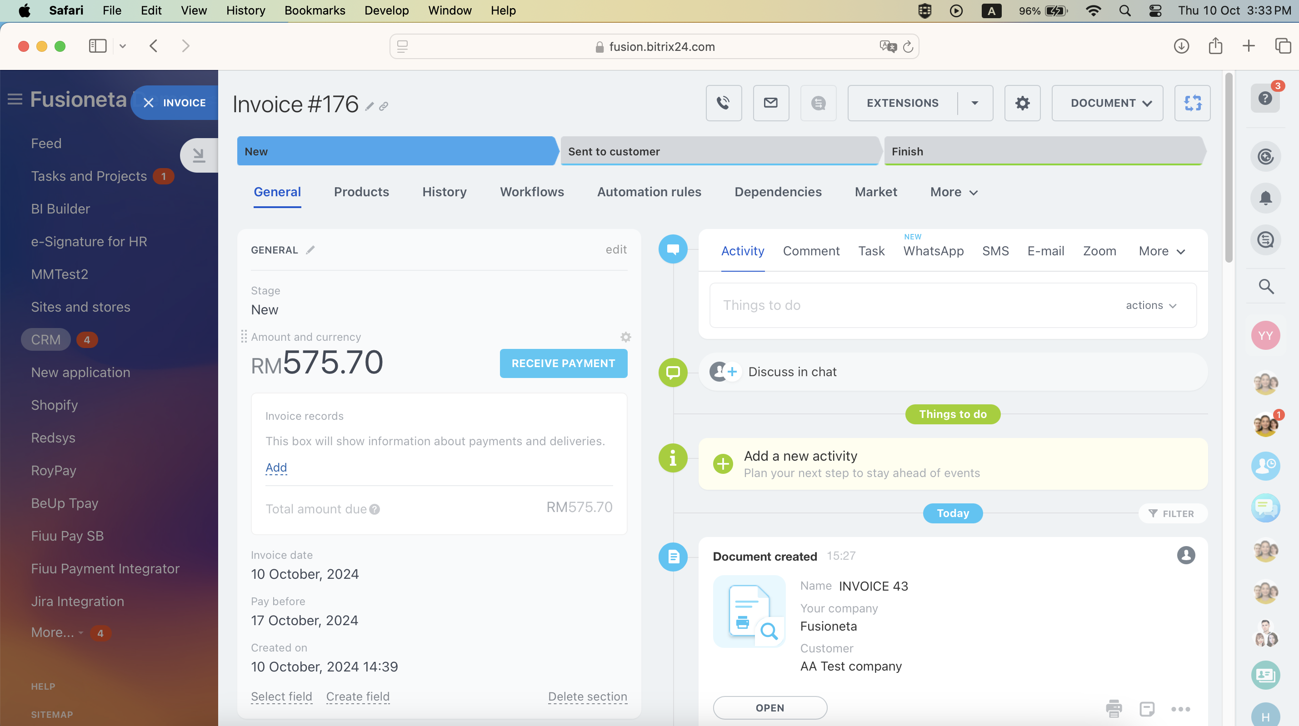Screen dimensions: 1299x726
Task: Expand the actions dropdown in Things to do
Action: [1151, 305]
